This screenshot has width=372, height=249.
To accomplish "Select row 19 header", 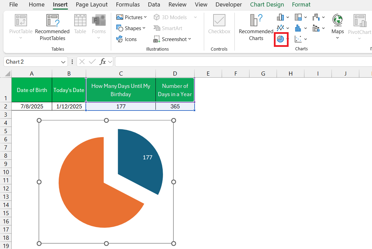I will [6, 246].
